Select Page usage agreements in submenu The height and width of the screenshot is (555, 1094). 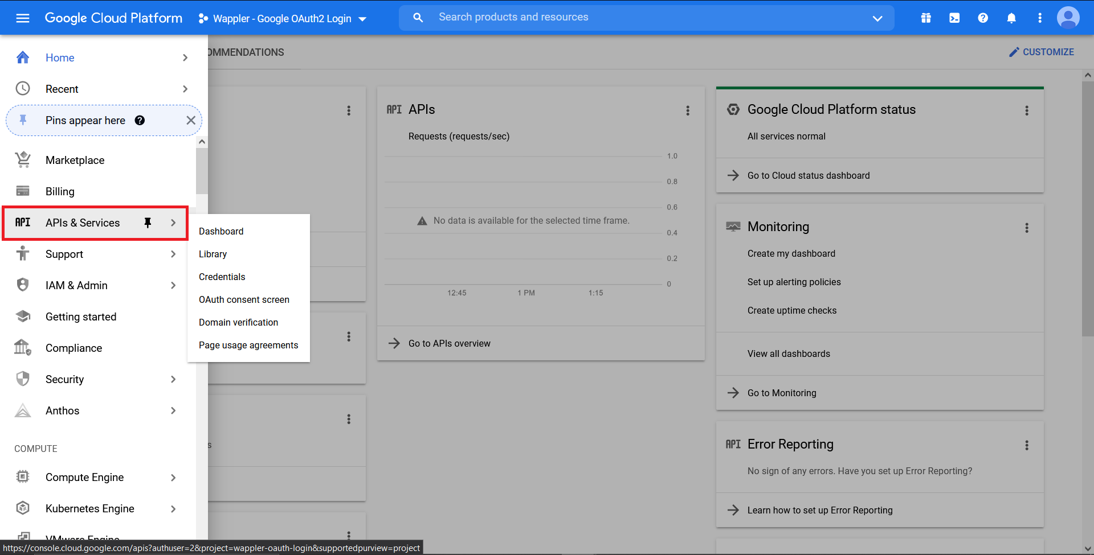248,345
